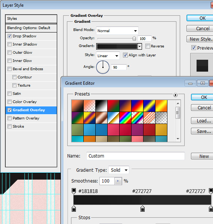Pick the Red, Green gradient preset
The height and width of the screenshot is (224, 213).
(x=113, y=106)
